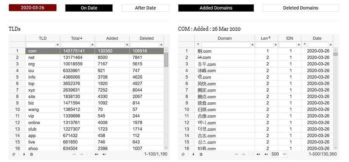Screen dimensions: 349x162
Task: Clear the Deleted column filter
Action: [x=161, y=44]
